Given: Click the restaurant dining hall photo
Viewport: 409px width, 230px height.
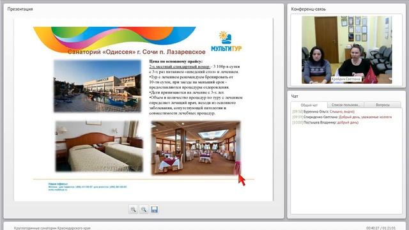Looking at the screenshot, I should click(x=196, y=148).
